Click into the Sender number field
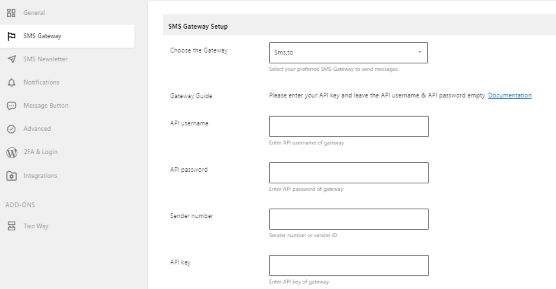Screen dimensions: 556x289 click(349, 219)
